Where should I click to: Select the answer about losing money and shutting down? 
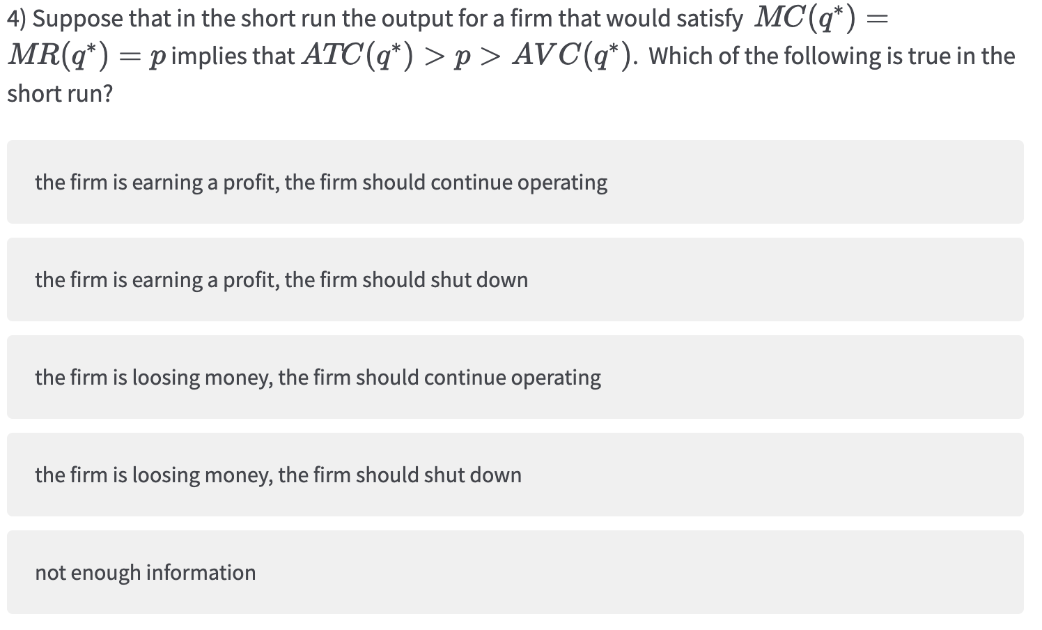coord(278,475)
